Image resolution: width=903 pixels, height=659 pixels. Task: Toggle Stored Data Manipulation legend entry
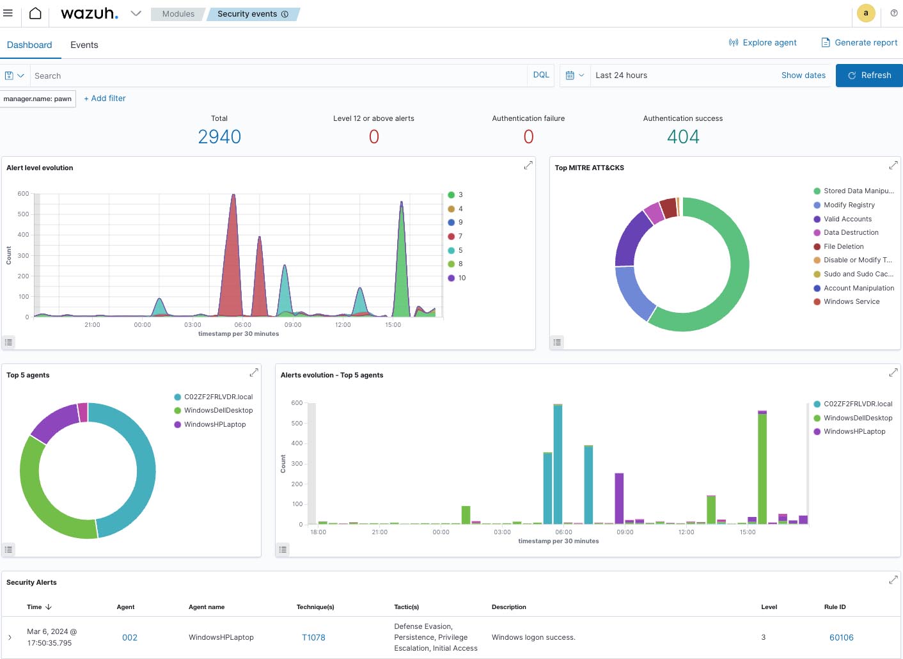(x=854, y=191)
